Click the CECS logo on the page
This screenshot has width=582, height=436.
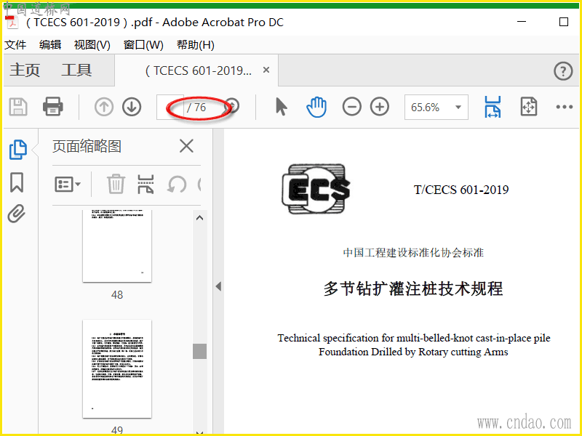tap(316, 189)
